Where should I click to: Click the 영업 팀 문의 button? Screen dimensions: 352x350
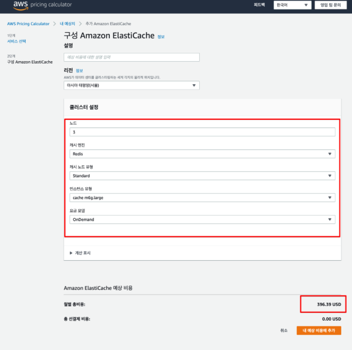point(330,5)
